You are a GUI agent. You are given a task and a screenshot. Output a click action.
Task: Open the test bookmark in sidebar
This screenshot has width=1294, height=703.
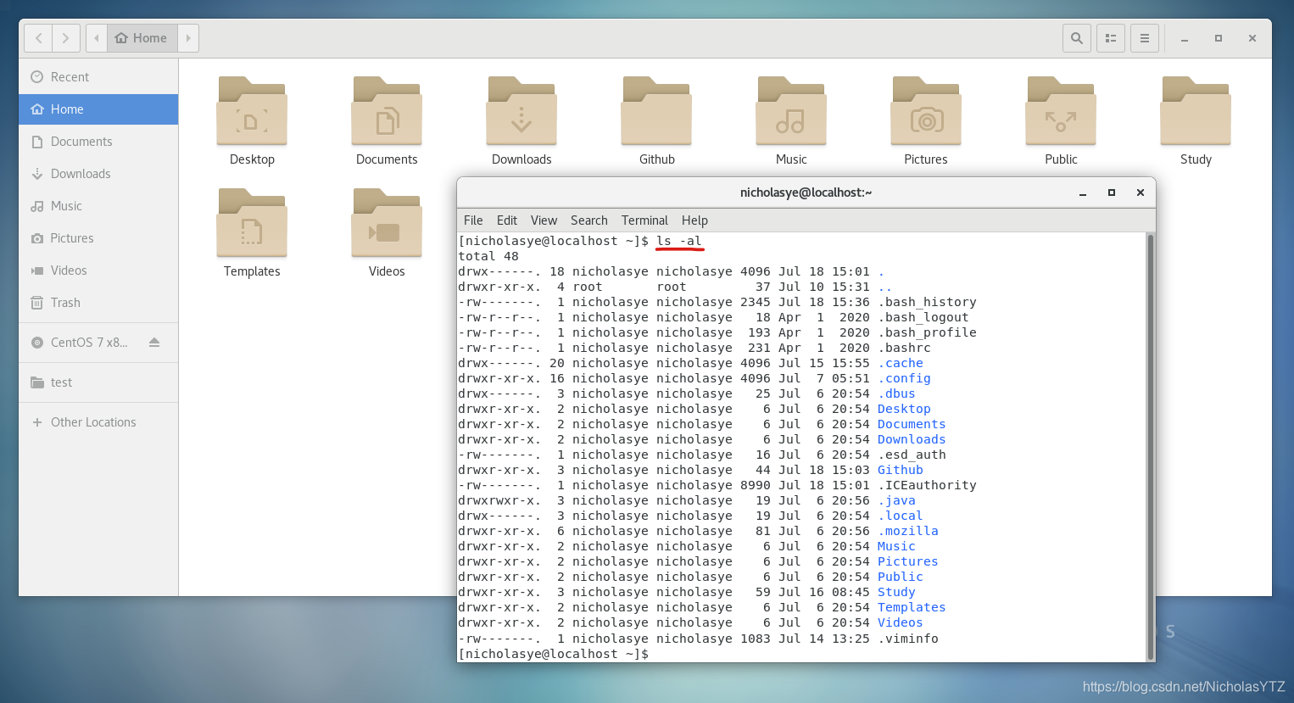tap(98, 382)
